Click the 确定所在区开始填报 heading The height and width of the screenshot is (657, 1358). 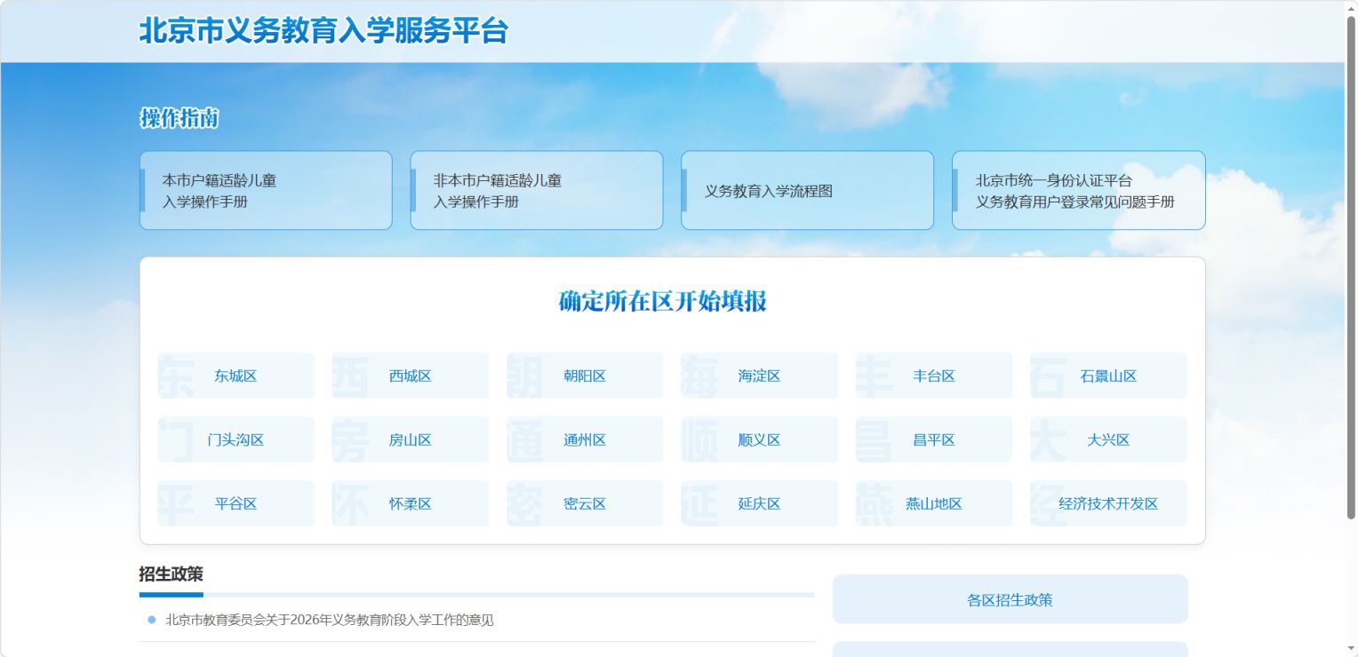pos(663,301)
